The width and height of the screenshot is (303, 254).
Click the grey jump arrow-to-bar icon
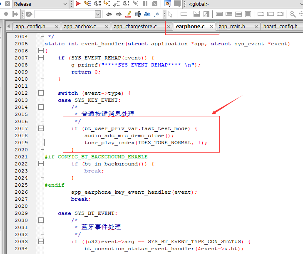pyautogui.click(x=15, y=14)
